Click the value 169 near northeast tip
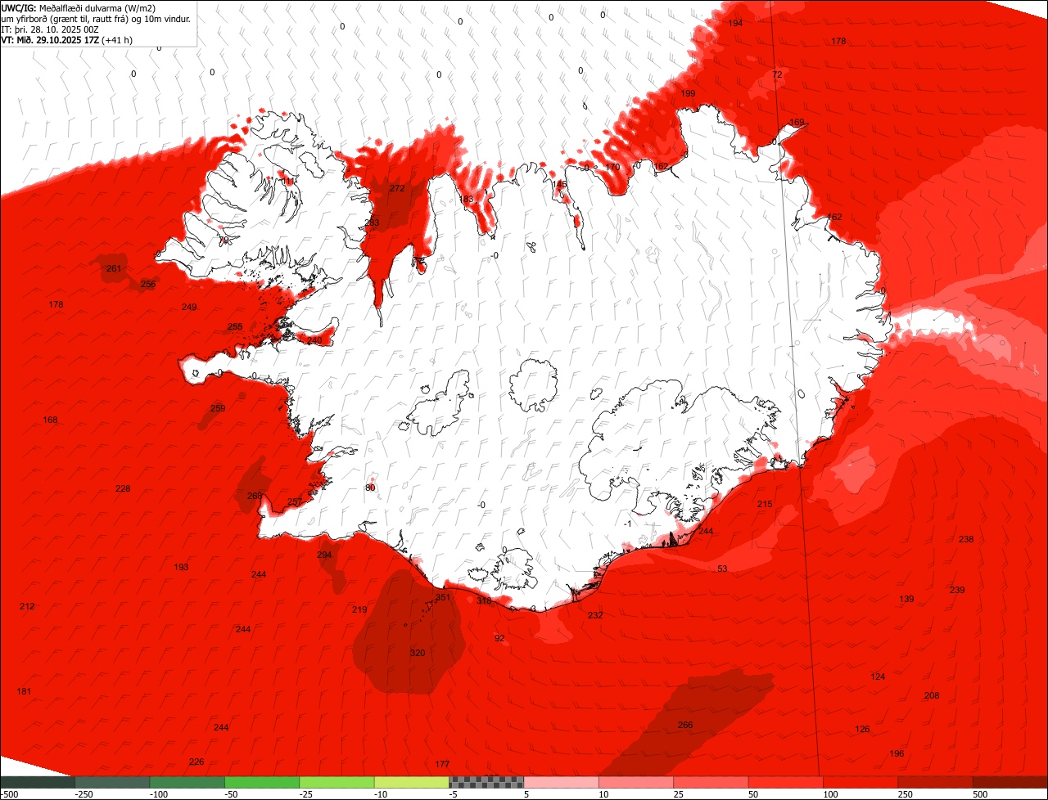1048x800 pixels. tap(797, 122)
